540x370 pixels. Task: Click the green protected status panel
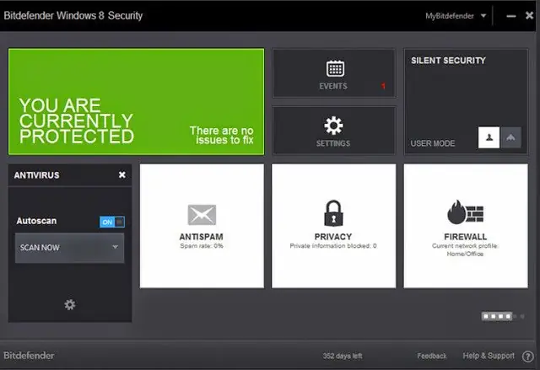pos(137,102)
